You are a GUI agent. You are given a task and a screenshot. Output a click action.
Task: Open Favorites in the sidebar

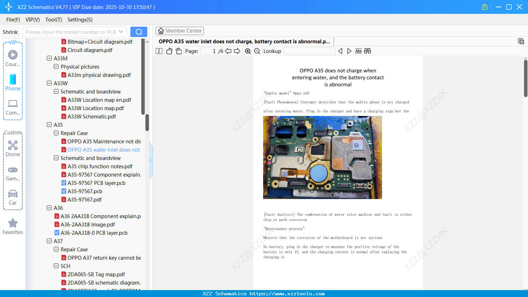[13, 226]
